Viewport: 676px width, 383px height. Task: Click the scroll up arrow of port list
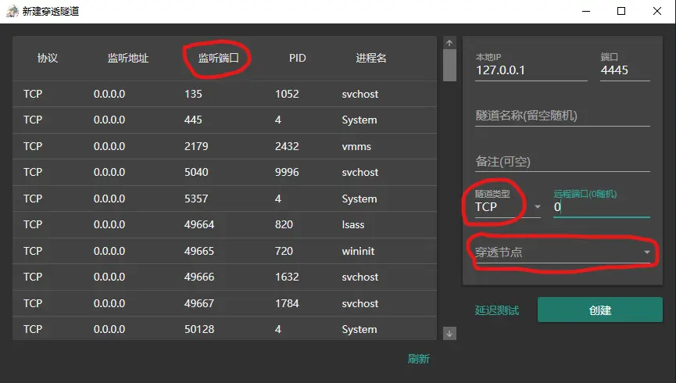pos(449,43)
